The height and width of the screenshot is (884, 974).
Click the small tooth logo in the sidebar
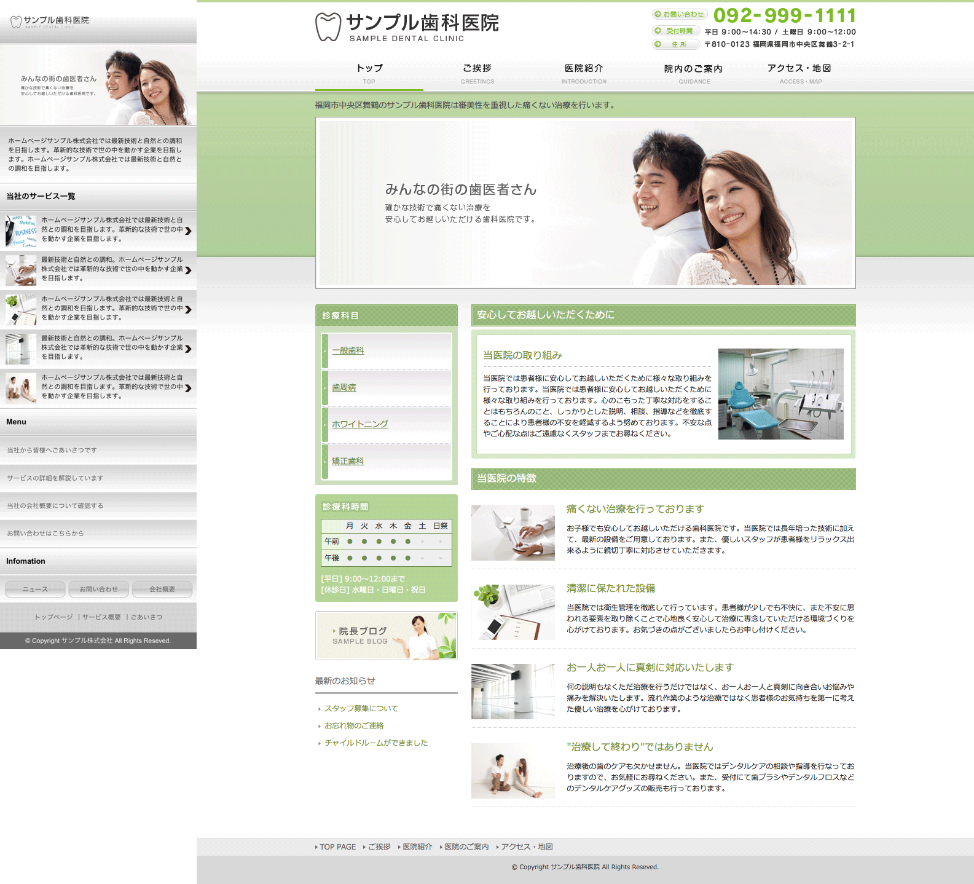[16, 22]
